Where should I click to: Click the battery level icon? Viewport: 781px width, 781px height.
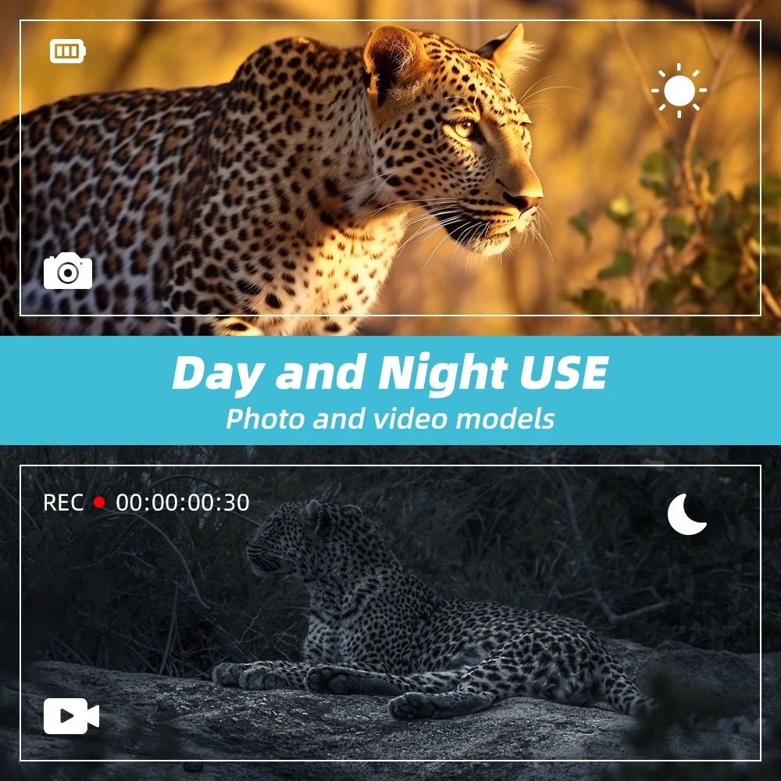[x=68, y=51]
